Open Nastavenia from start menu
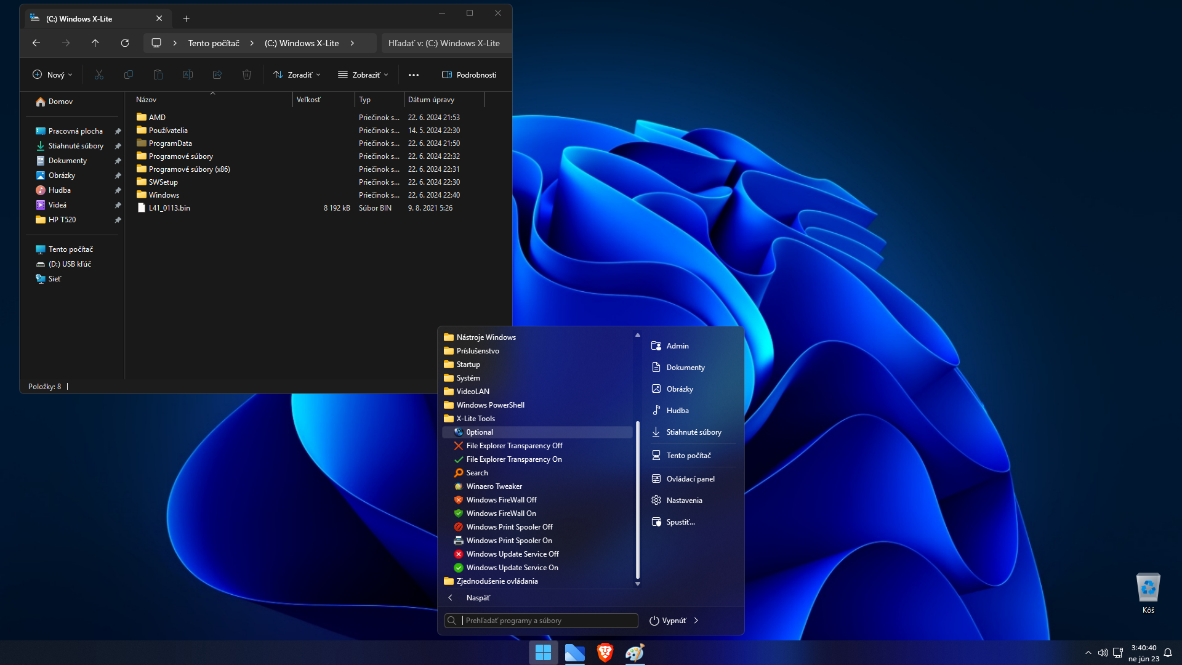 (685, 501)
